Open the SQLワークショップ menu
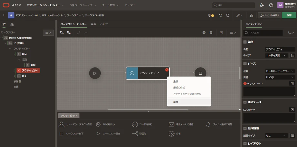This screenshot has width=297, height=147. pyautogui.click(x=83, y=5)
